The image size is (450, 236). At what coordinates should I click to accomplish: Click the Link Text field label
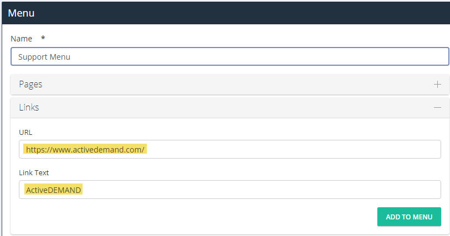[x=34, y=173]
